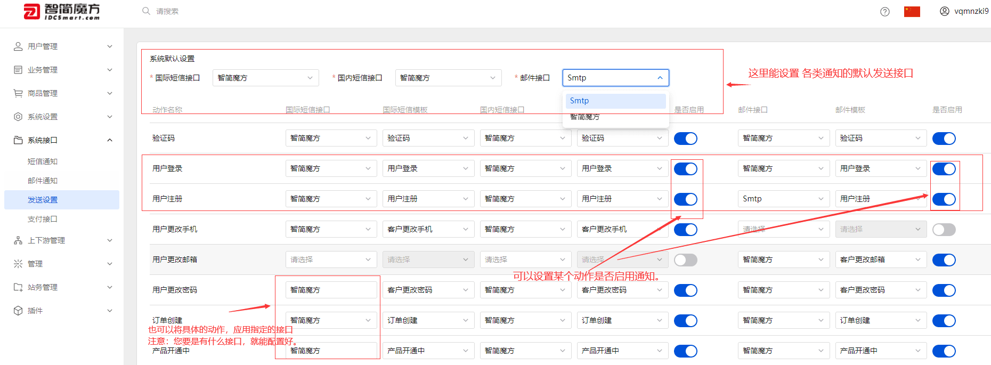The height and width of the screenshot is (365, 991).
Task: Toggle email notification for 订单创建
Action: tap(944, 321)
